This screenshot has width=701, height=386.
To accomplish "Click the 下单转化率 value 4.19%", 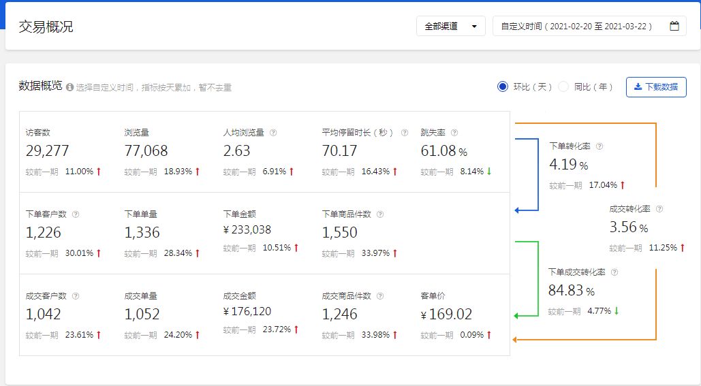I will click(x=569, y=165).
